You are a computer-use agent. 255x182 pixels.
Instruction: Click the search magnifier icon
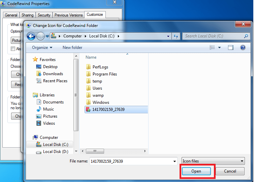(246, 36)
